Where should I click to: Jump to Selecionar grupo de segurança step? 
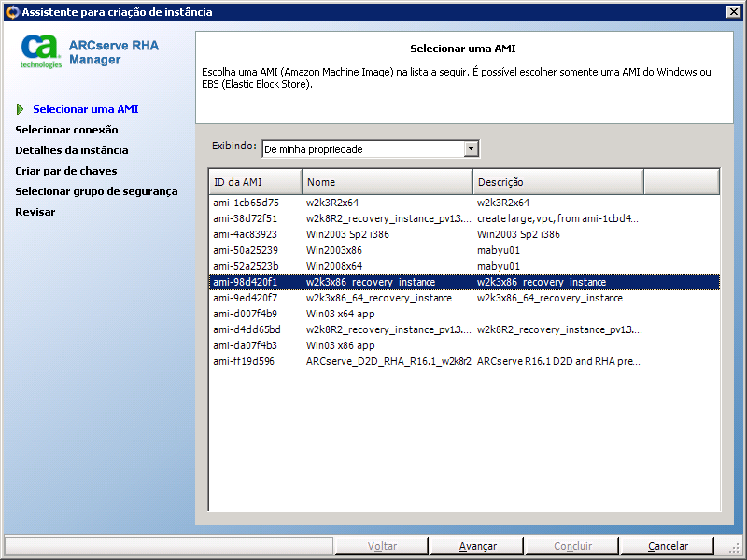[x=96, y=191]
